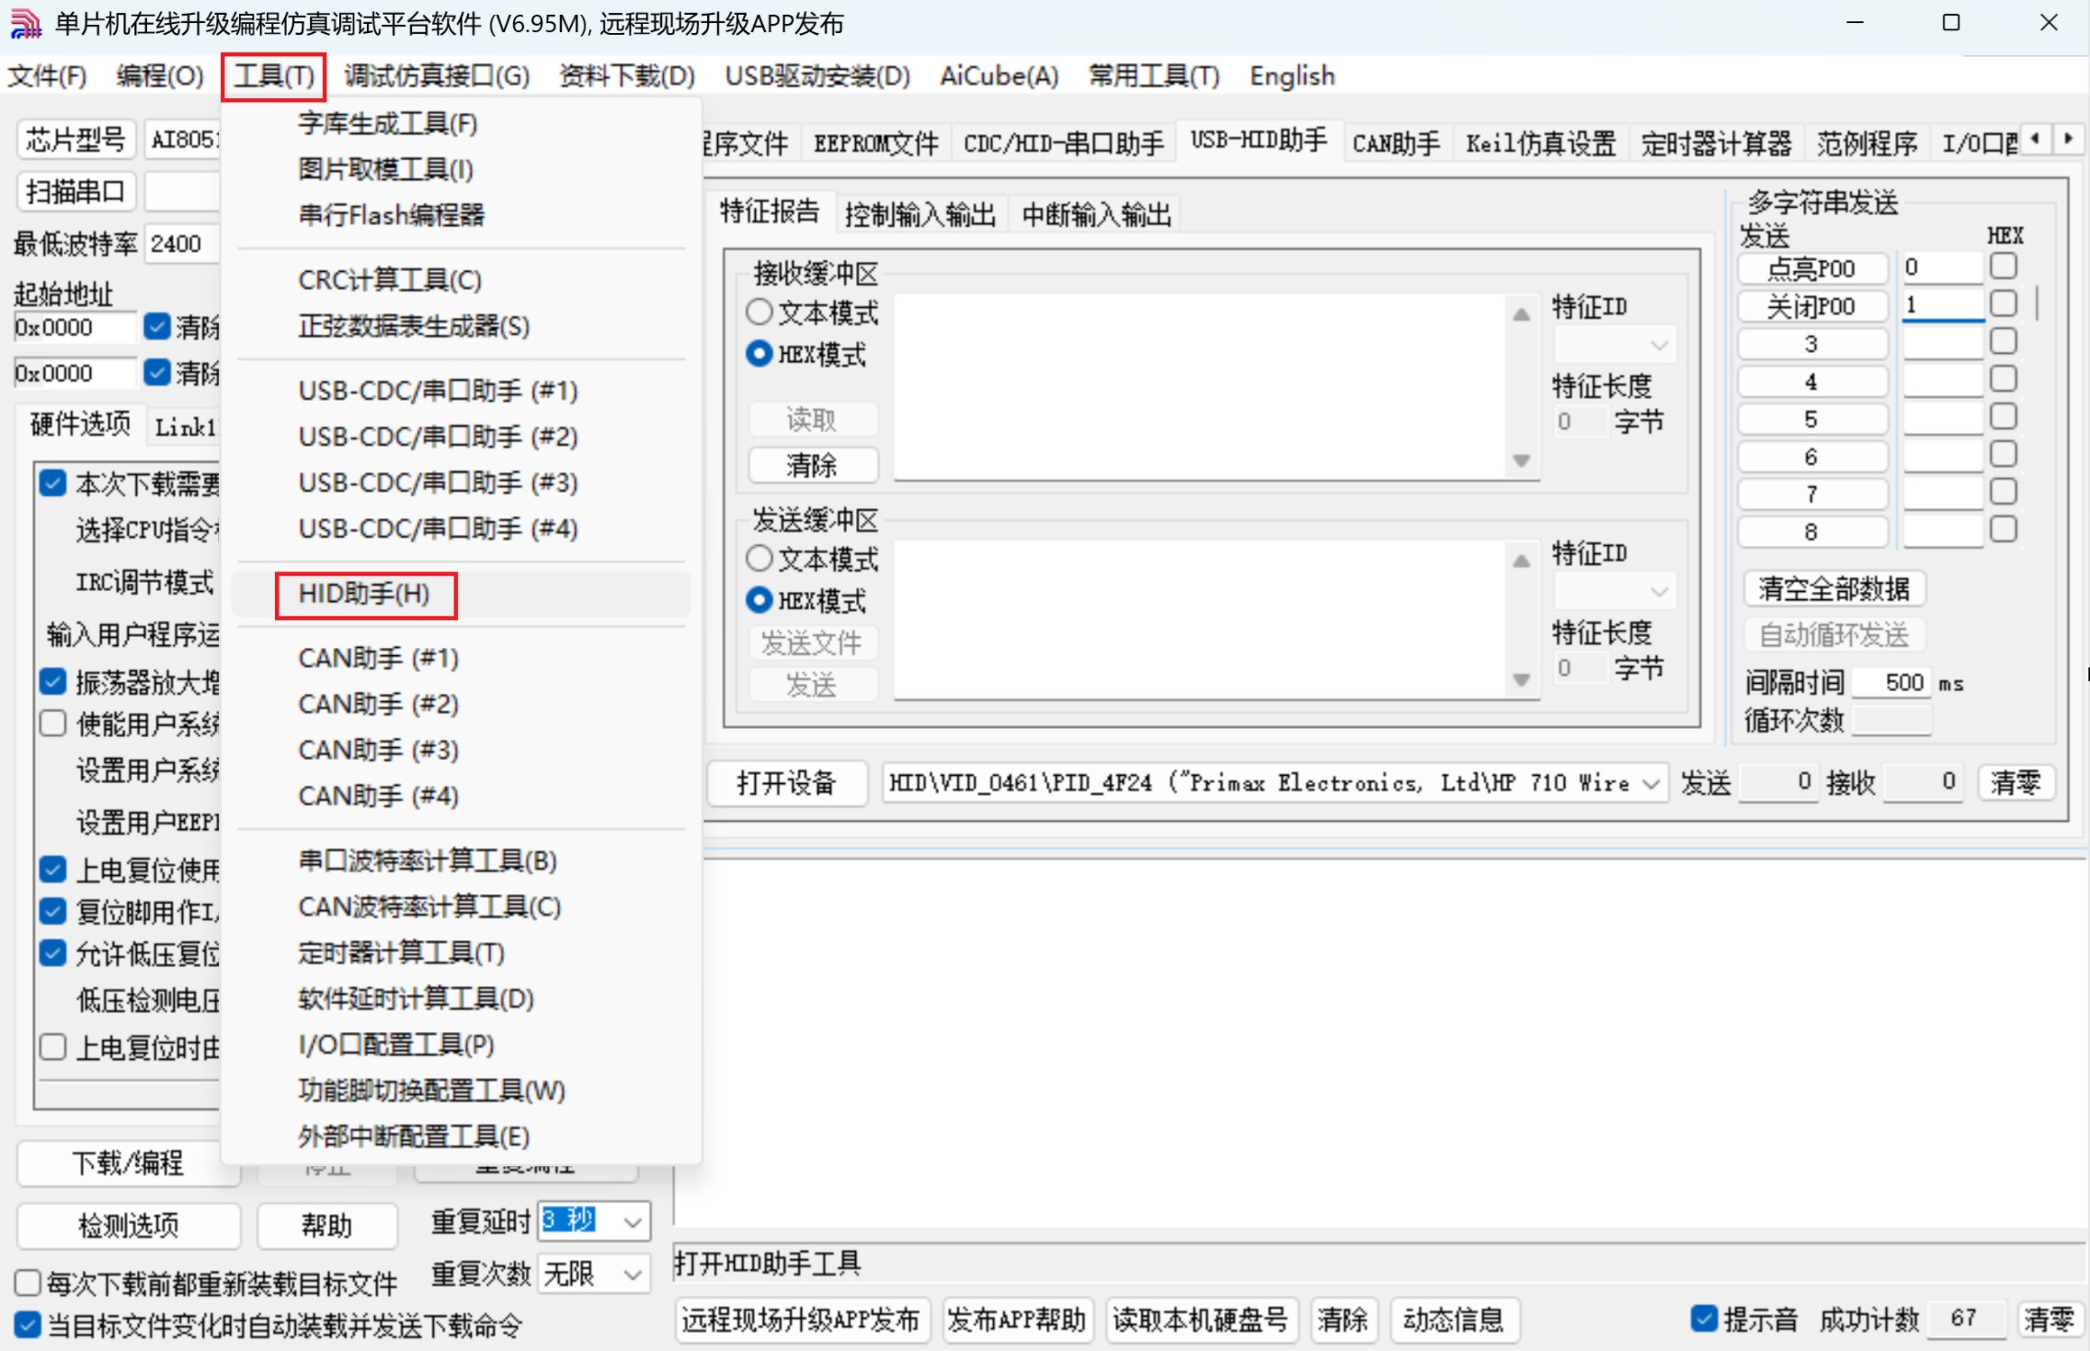Screen dimensions: 2090x1351
Task: Choose 外部中断配置工具(E) menu entry
Action: pyautogui.click(x=414, y=1137)
